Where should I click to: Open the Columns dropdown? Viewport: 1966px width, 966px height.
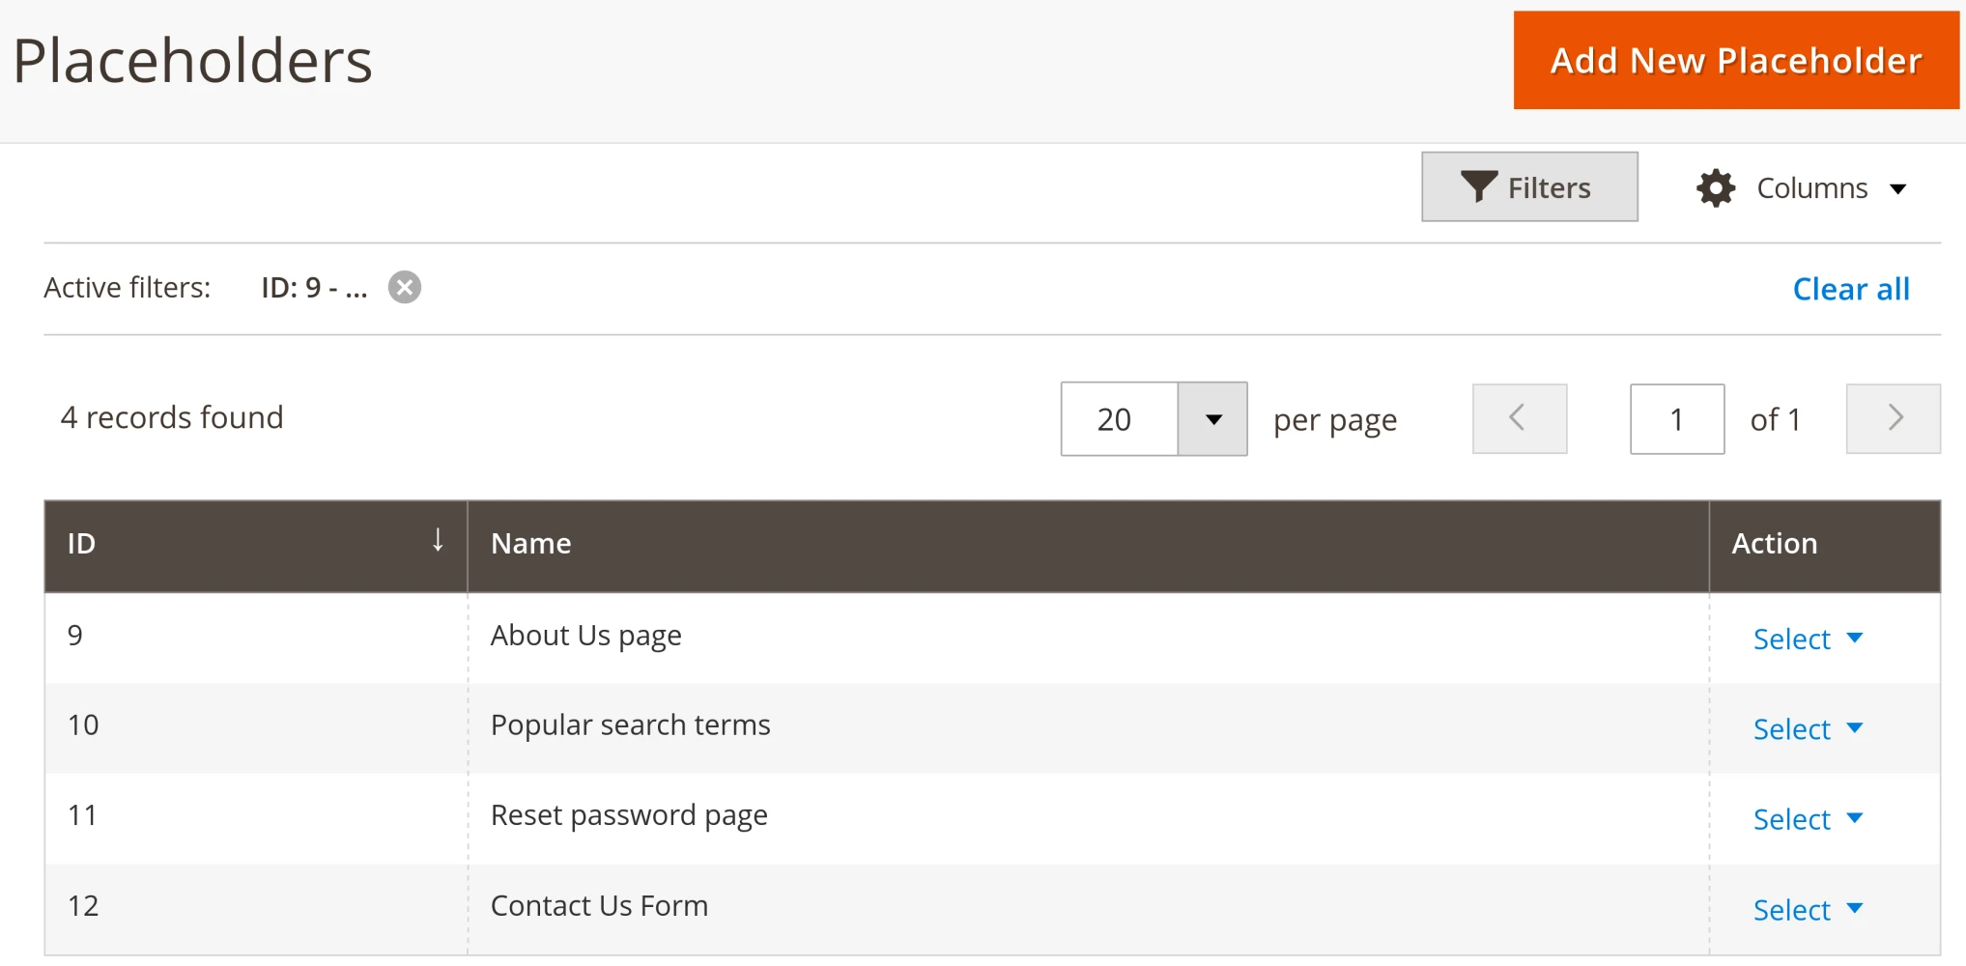point(1803,187)
